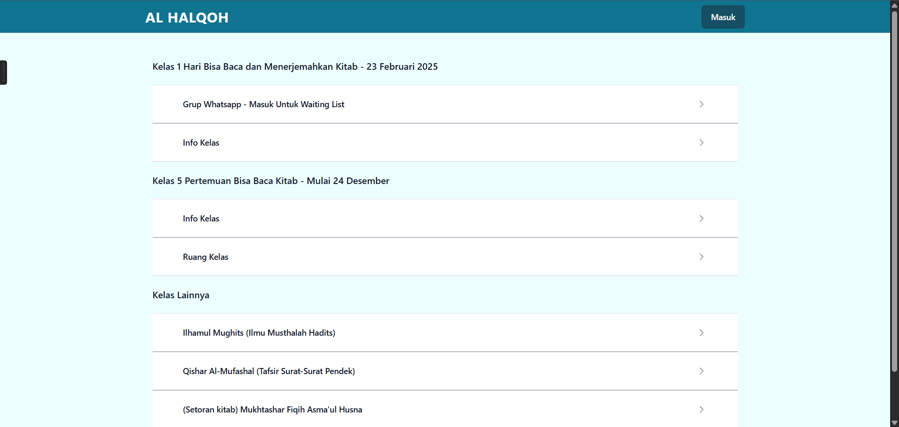Click the scrollbar up arrow

coord(894,5)
